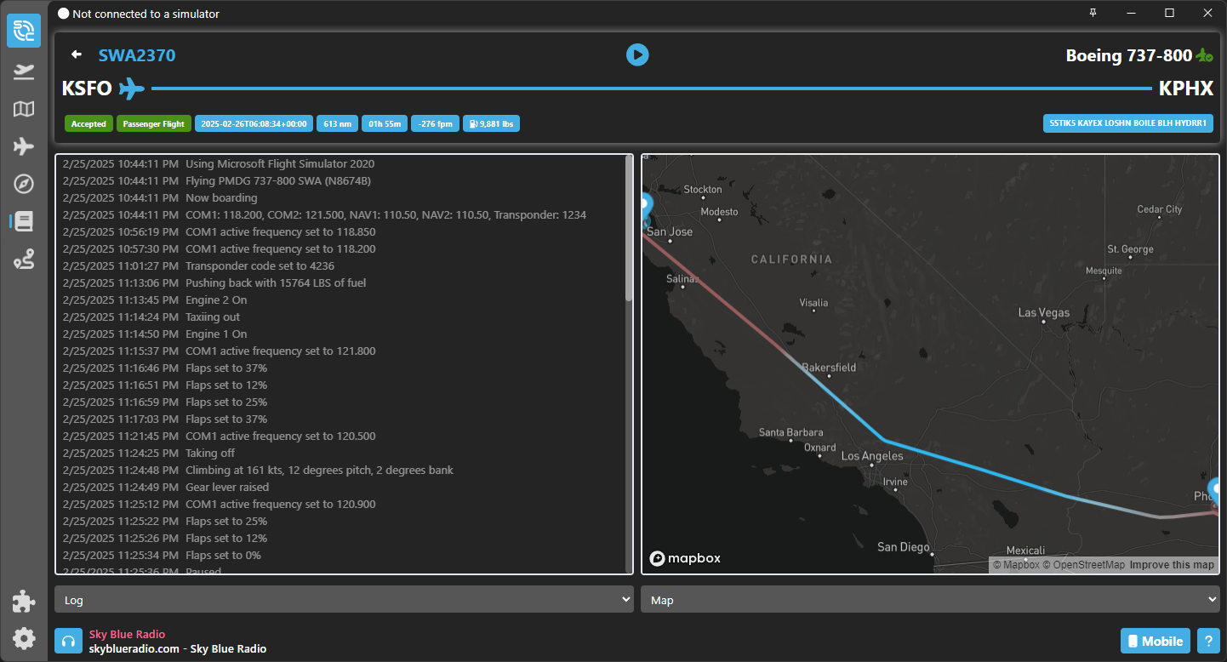Viewport: 1227px width, 662px height.
Task: Click the skyblueradio.com text
Action: pos(134,648)
